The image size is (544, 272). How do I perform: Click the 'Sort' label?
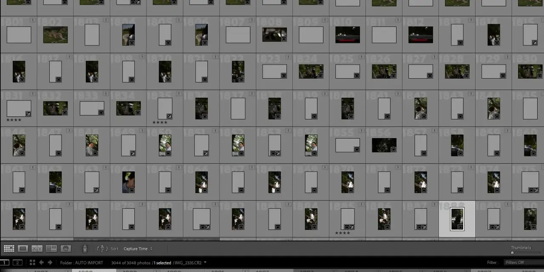click(x=115, y=249)
